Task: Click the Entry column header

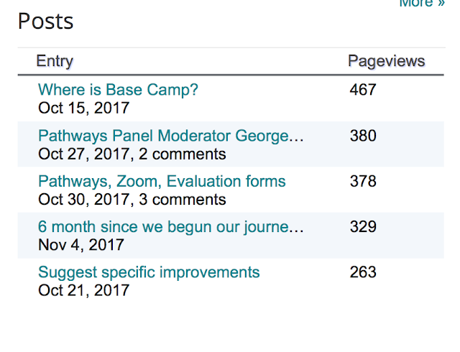Action: (x=55, y=61)
